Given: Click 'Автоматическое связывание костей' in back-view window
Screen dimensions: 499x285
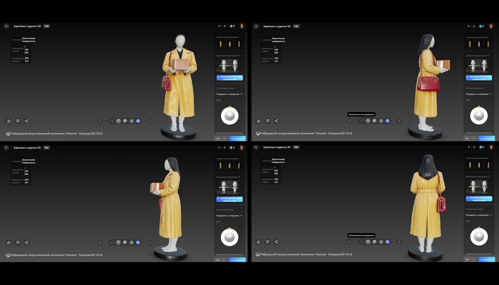Looking at the screenshot, I should coord(479,199).
